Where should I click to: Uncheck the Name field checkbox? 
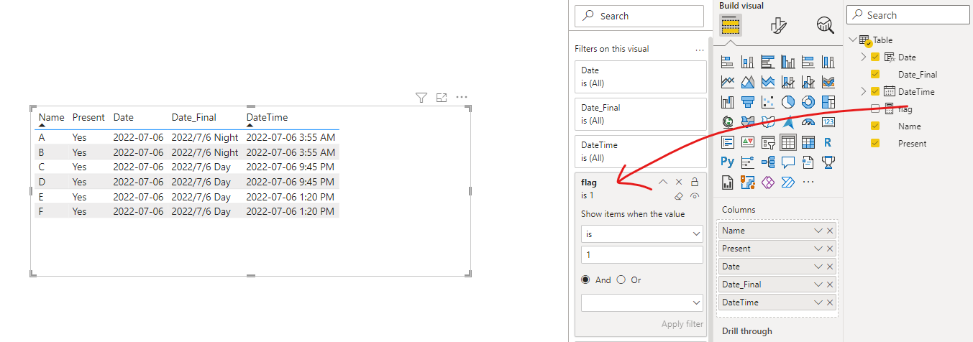click(875, 126)
